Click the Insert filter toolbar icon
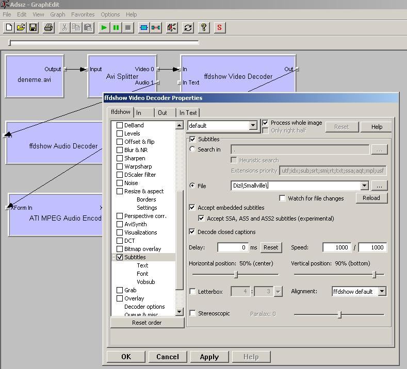The width and height of the screenshot is (407, 369). (144, 27)
